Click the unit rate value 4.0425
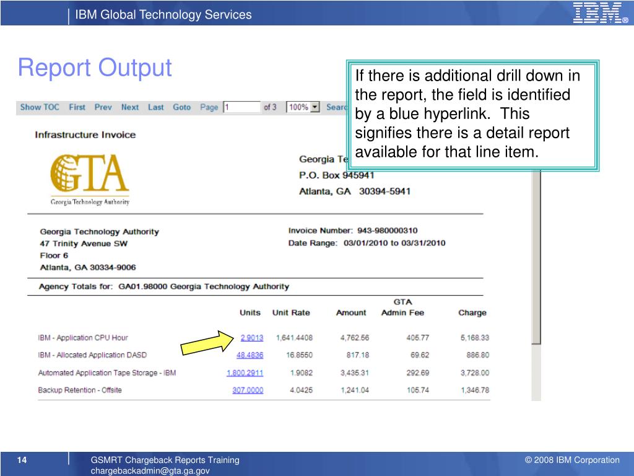This screenshot has width=634, height=476. 302,390
